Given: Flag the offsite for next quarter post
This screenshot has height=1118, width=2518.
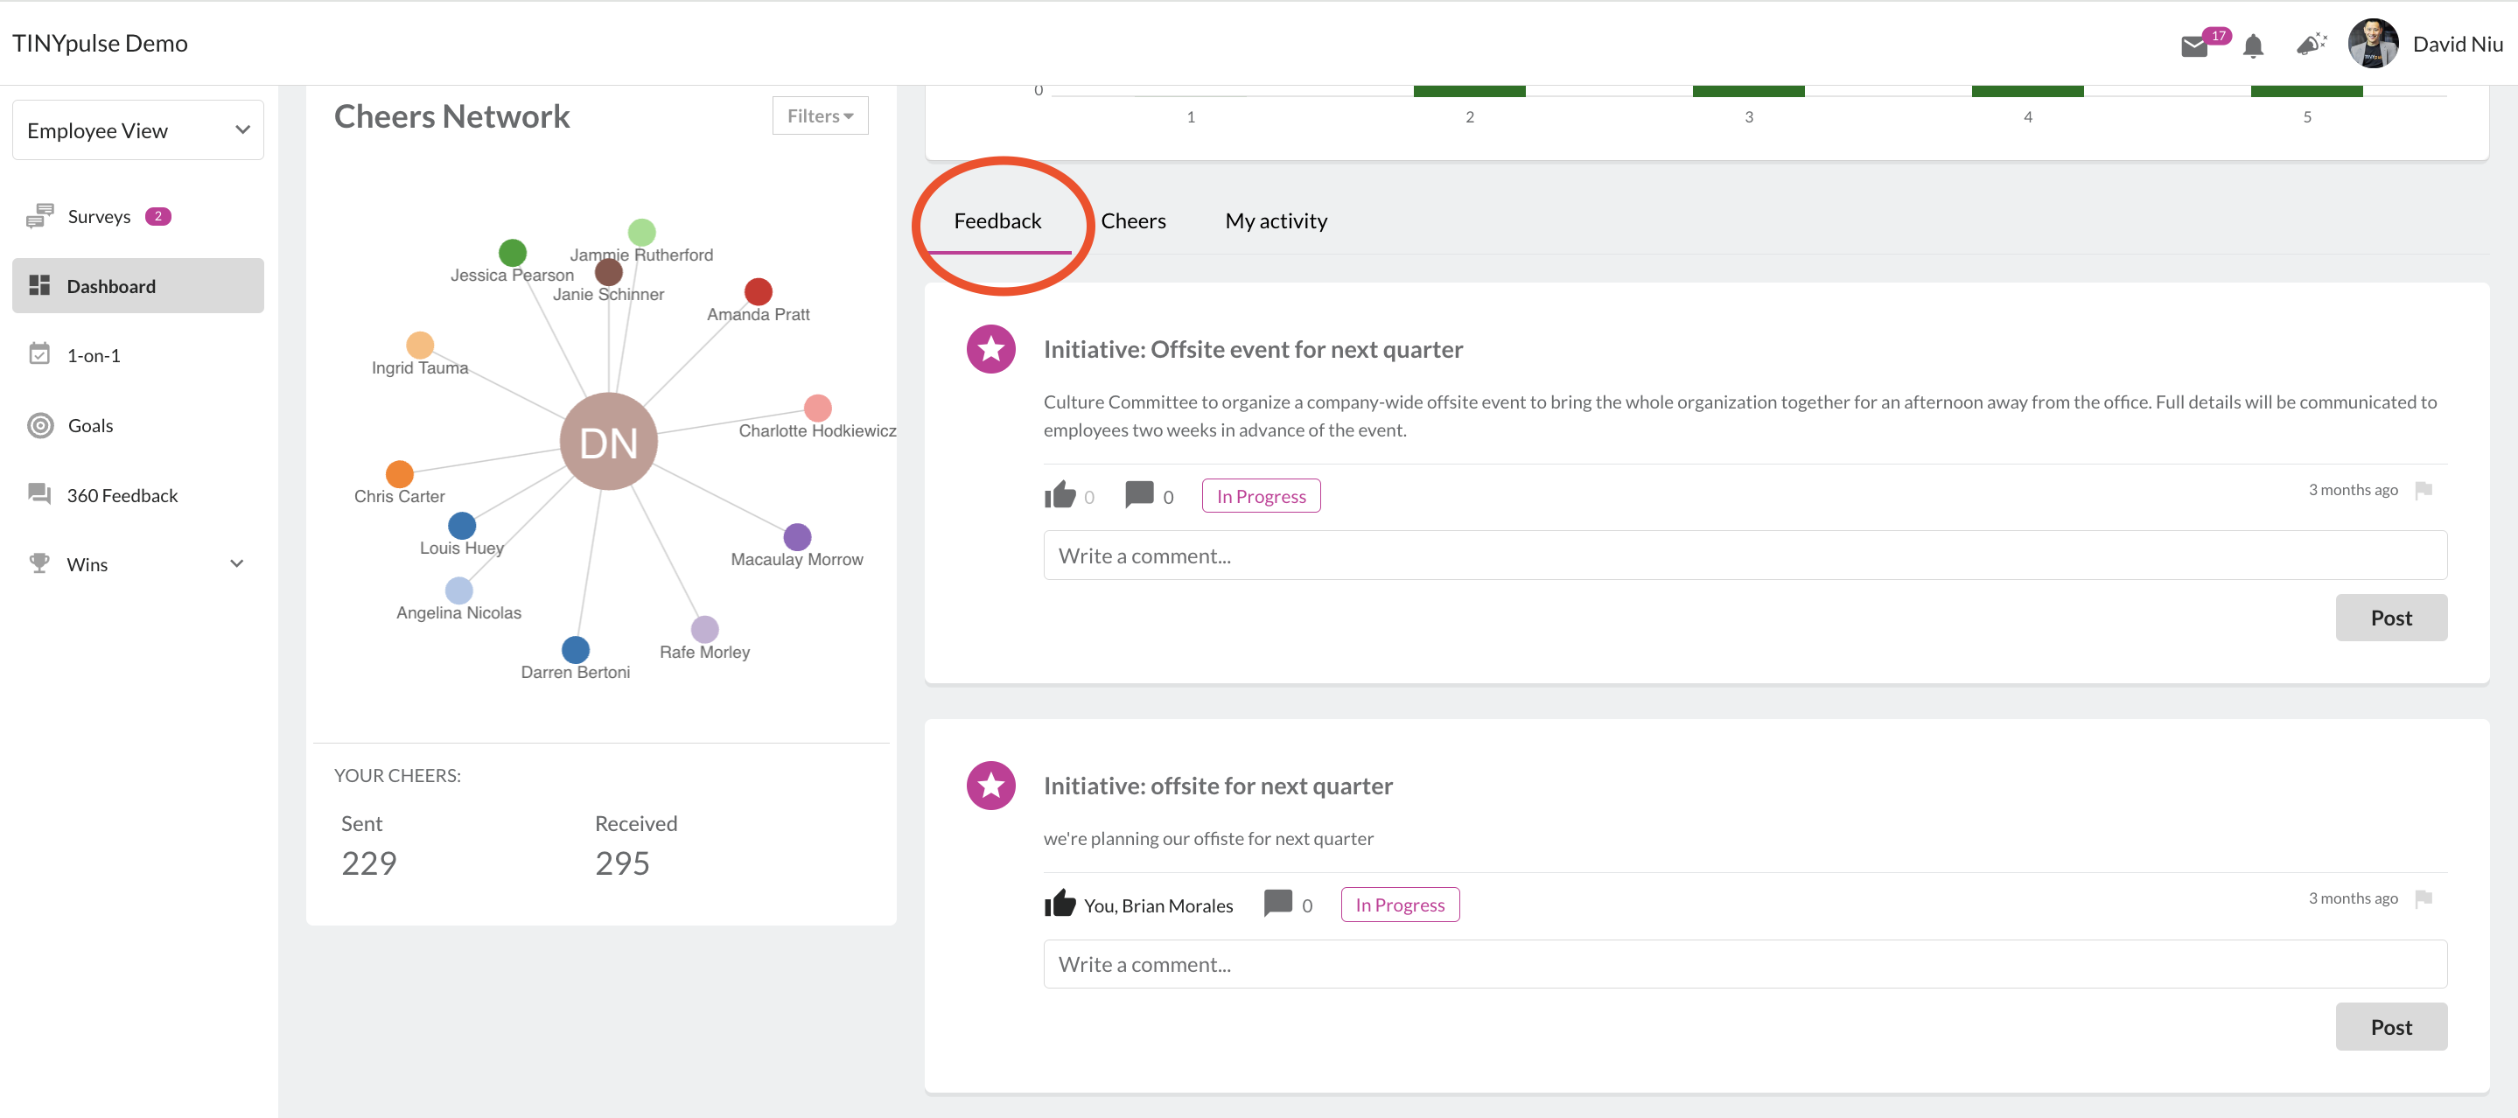Looking at the screenshot, I should coord(2424,898).
